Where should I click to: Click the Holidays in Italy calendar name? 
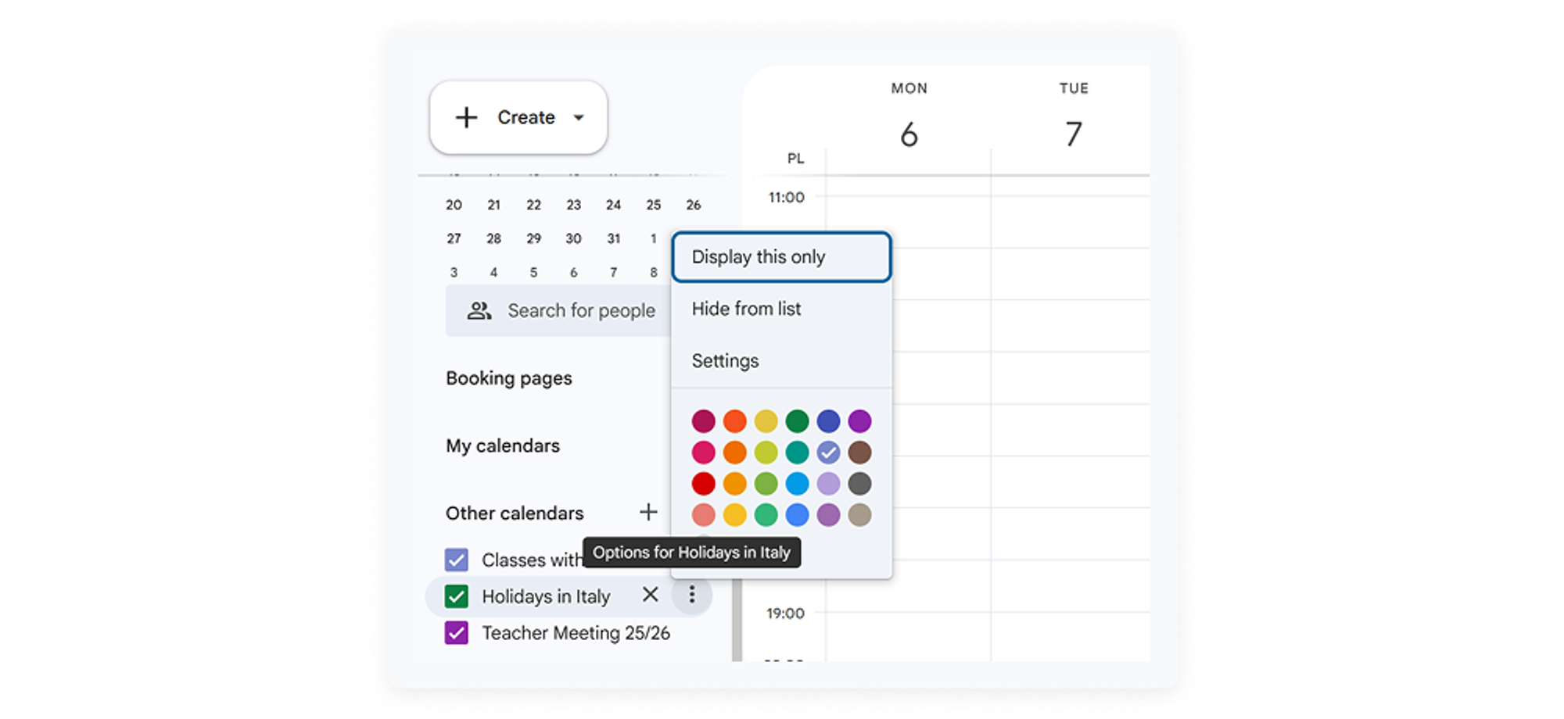[546, 596]
